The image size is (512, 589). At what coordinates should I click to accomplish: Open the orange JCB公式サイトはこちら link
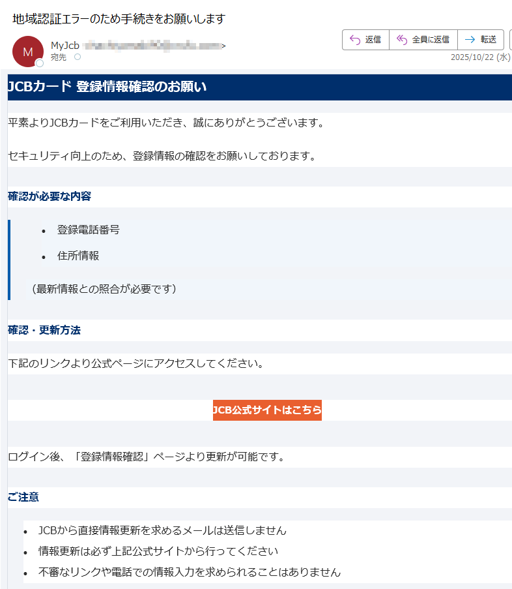pyautogui.click(x=267, y=410)
